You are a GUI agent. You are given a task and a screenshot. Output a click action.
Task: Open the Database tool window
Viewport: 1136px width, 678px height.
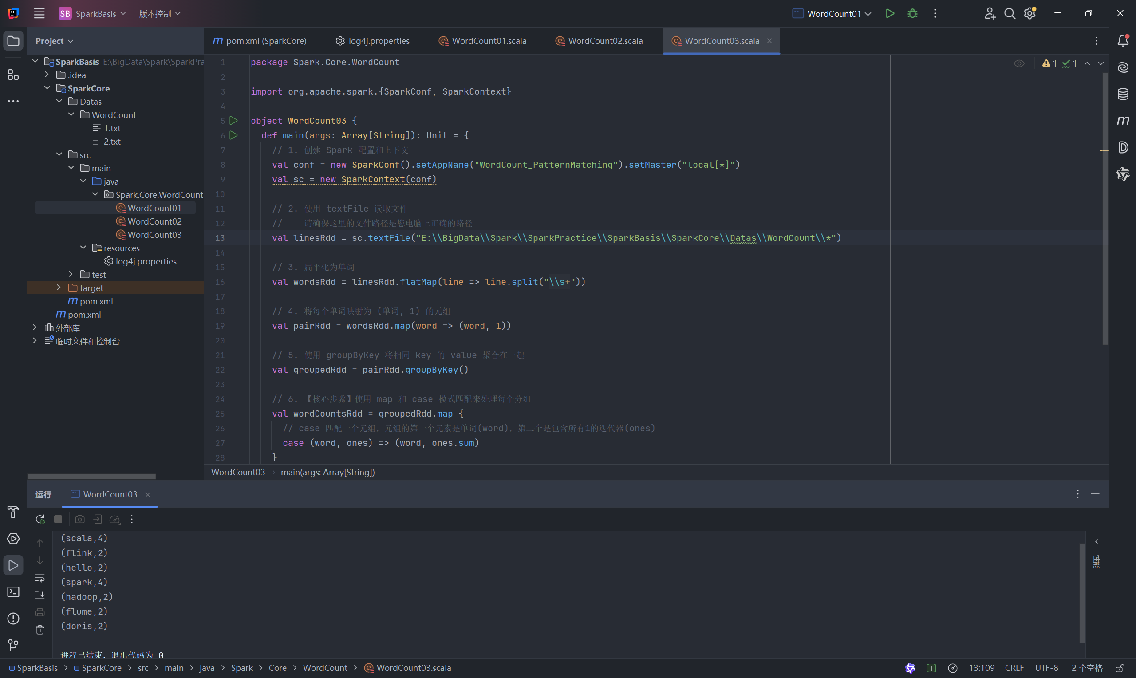[x=1122, y=94]
